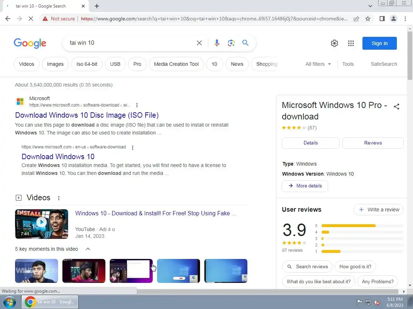Expand the All filters dropdown
This screenshot has height=309, width=413.
pos(318,64)
